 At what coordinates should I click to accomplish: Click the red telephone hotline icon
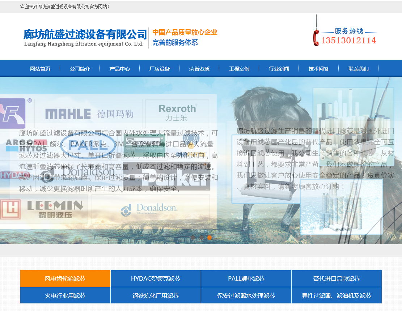(x=316, y=37)
